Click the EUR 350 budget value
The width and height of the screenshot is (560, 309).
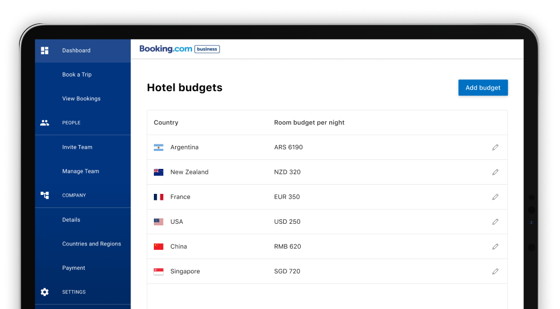pos(287,197)
